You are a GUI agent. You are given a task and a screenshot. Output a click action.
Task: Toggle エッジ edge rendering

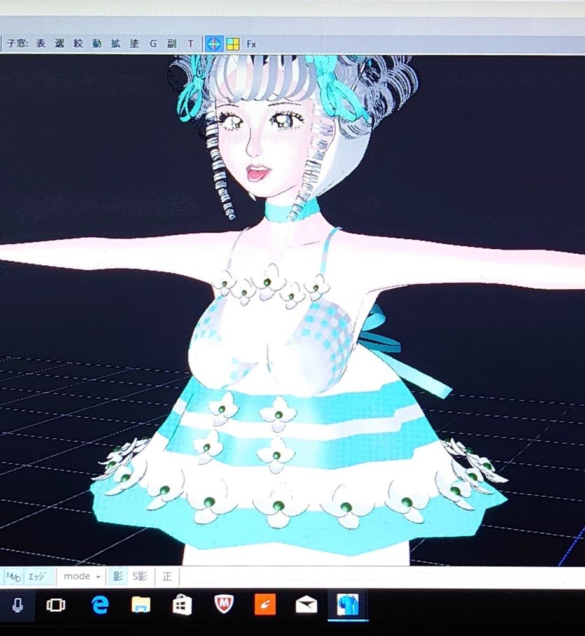[37, 576]
